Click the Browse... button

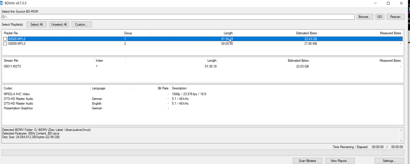point(365,17)
